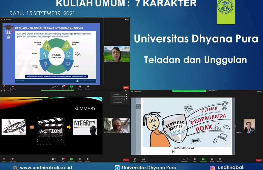The image size is (263, 170).
Task: Open Chat in the Summary slide Zoom window
Action: point(63,160)
